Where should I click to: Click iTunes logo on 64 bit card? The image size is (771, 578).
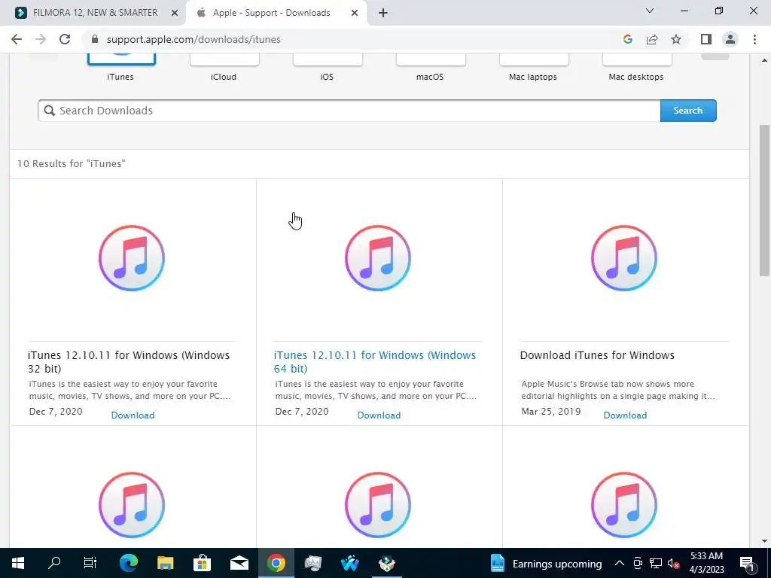(x=378, y=258)
